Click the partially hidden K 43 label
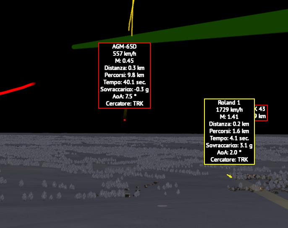288x228 pixels. coord(260,113)
